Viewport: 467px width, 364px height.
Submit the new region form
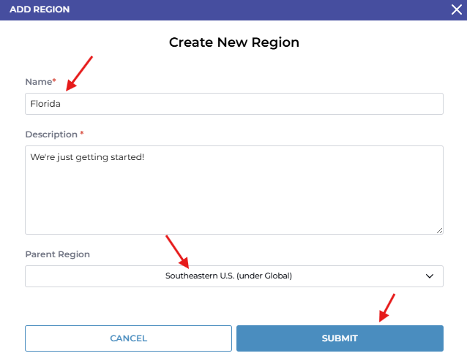coord(340,338)
